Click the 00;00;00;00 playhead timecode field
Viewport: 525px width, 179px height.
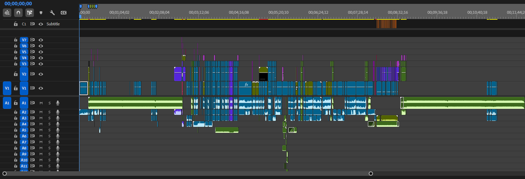[18, 3]
